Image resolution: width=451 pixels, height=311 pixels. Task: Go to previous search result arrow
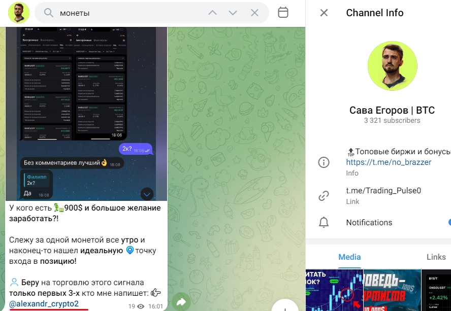tap(213, 13)
